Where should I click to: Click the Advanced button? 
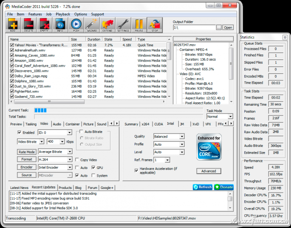pos(209,171)
